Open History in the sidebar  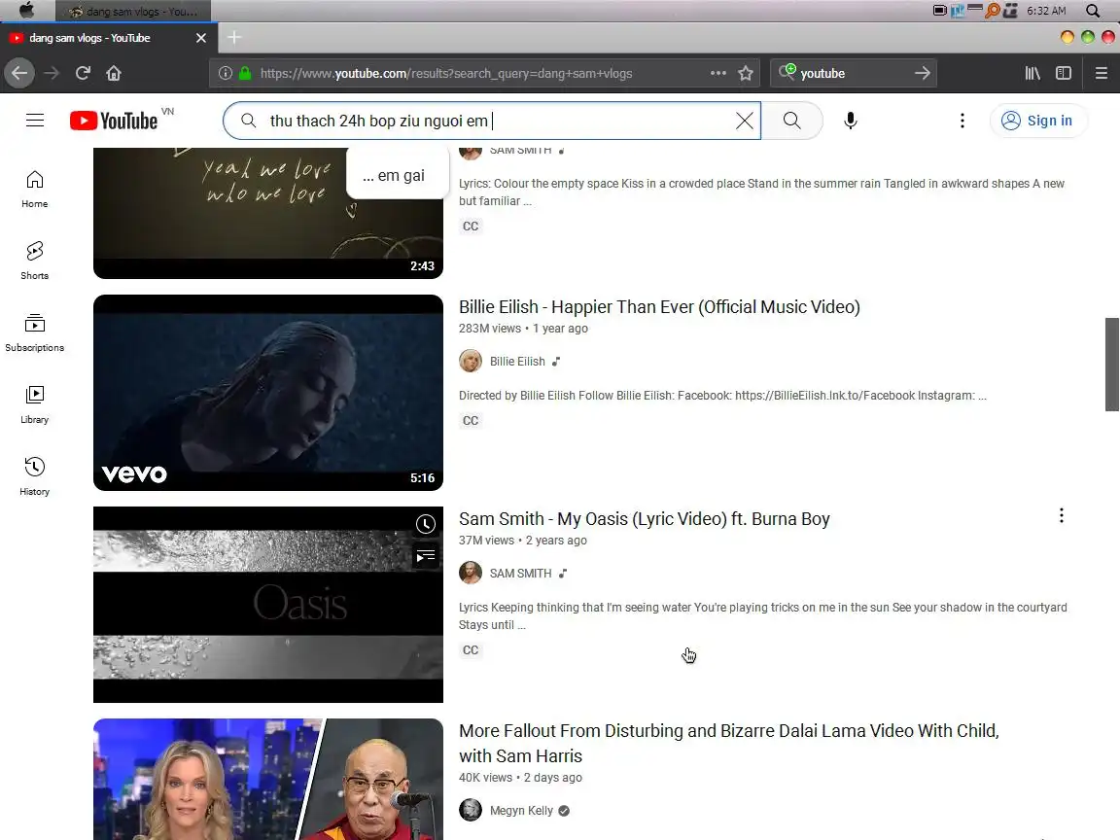(34, 476)
